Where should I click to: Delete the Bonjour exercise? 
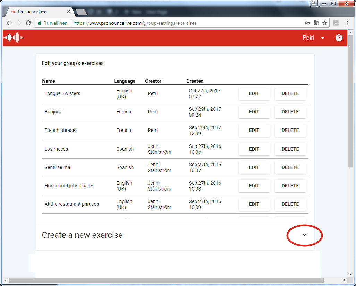[290, 112]
